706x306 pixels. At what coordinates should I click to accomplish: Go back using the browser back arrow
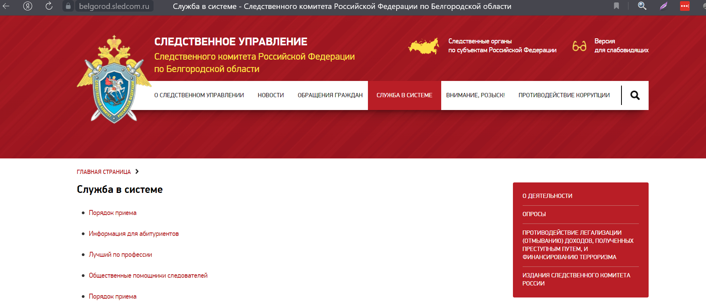pyautogui.click(x=6, y=6)
